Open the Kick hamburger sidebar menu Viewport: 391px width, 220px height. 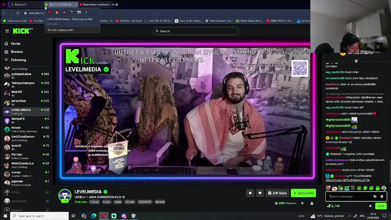tap(7, 31)
